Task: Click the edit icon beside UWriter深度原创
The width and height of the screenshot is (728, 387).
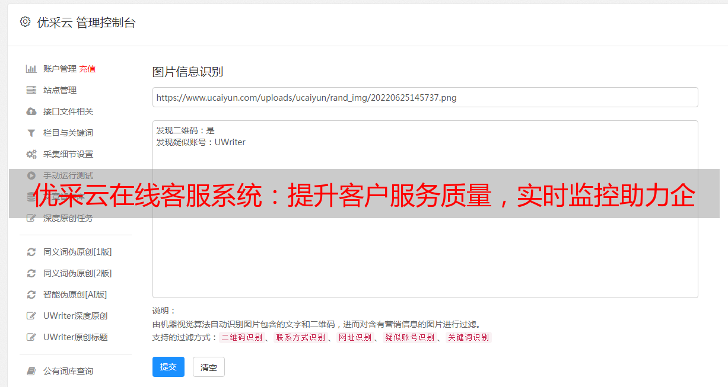Action: point(31,316)
